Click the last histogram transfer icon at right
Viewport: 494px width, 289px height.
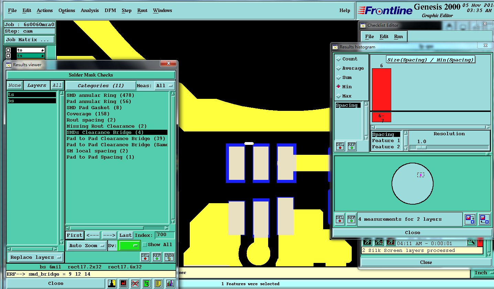click(484, 219)
